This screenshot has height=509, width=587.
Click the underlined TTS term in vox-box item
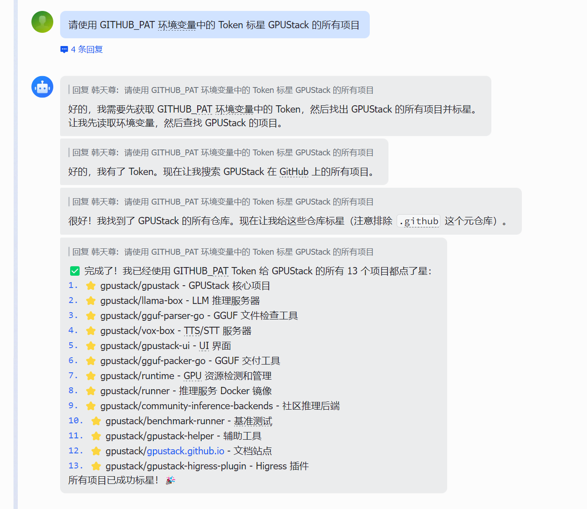[x=191, y=331]
